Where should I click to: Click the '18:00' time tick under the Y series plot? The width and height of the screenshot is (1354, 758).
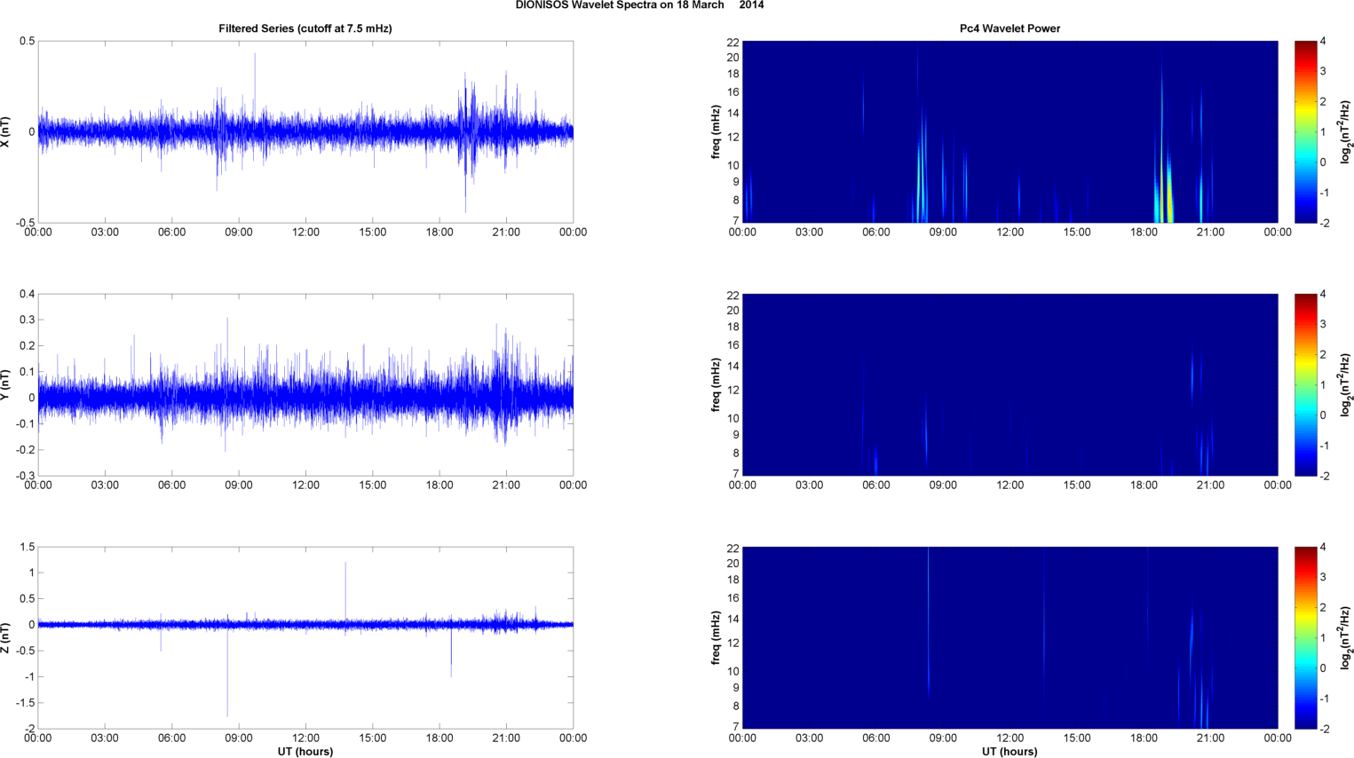click(x=439, y=486)
